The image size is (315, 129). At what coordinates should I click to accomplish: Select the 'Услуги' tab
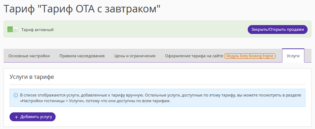(x=293, y=56)
